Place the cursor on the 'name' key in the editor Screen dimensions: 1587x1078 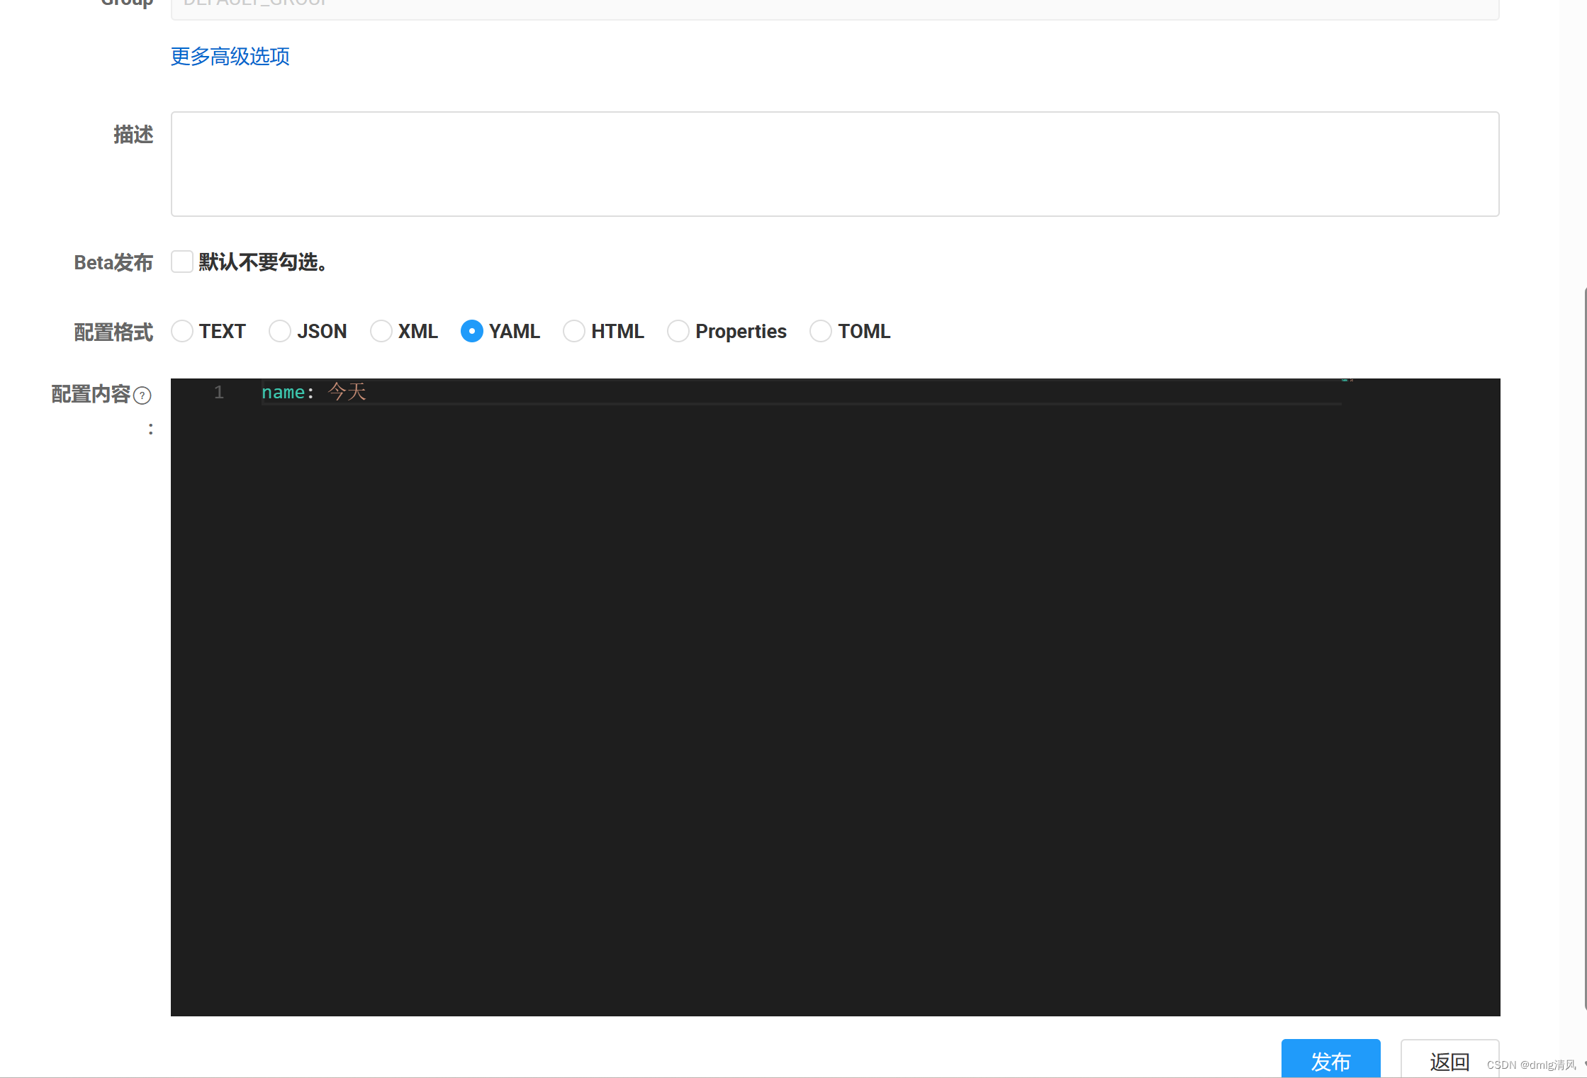[x=283, y=393]
